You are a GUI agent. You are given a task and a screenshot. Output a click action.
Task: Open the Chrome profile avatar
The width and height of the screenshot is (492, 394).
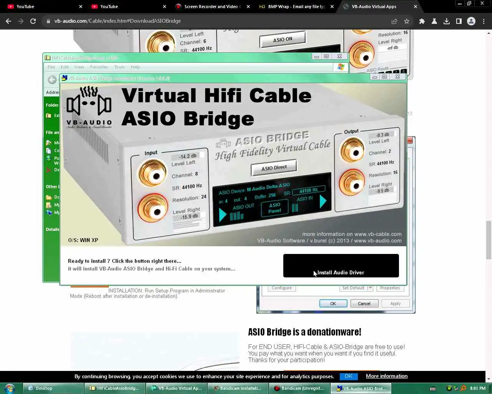(x=471, y=21)
